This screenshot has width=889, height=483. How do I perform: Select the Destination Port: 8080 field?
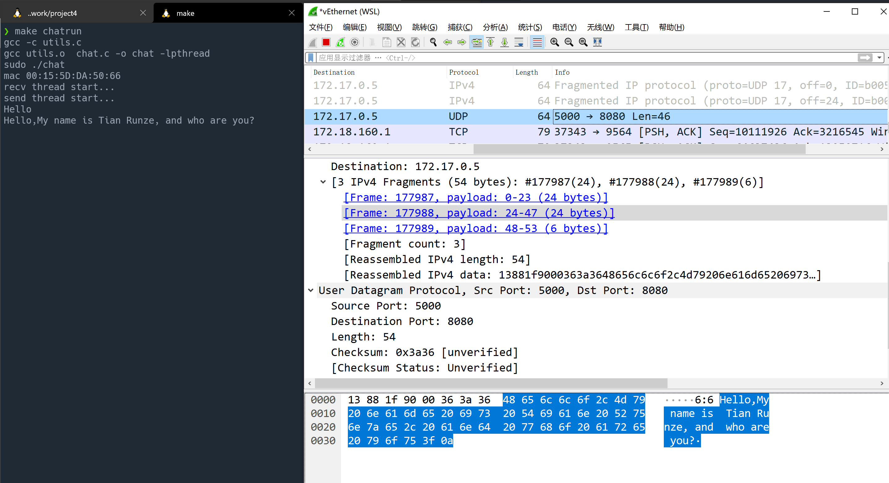(x=402, y=321)
